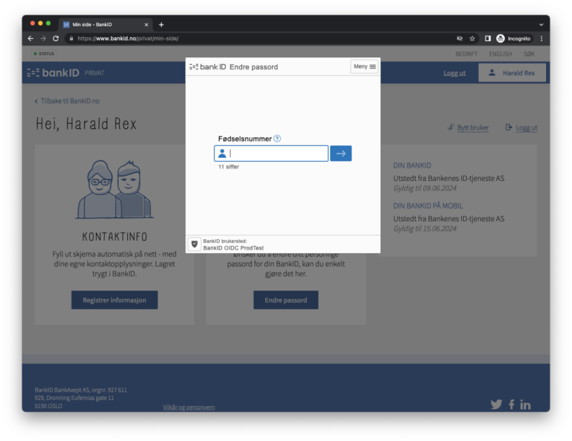Click the 11 siffer hint text
The image size is (572, 441).
click(x=229, y=167)
